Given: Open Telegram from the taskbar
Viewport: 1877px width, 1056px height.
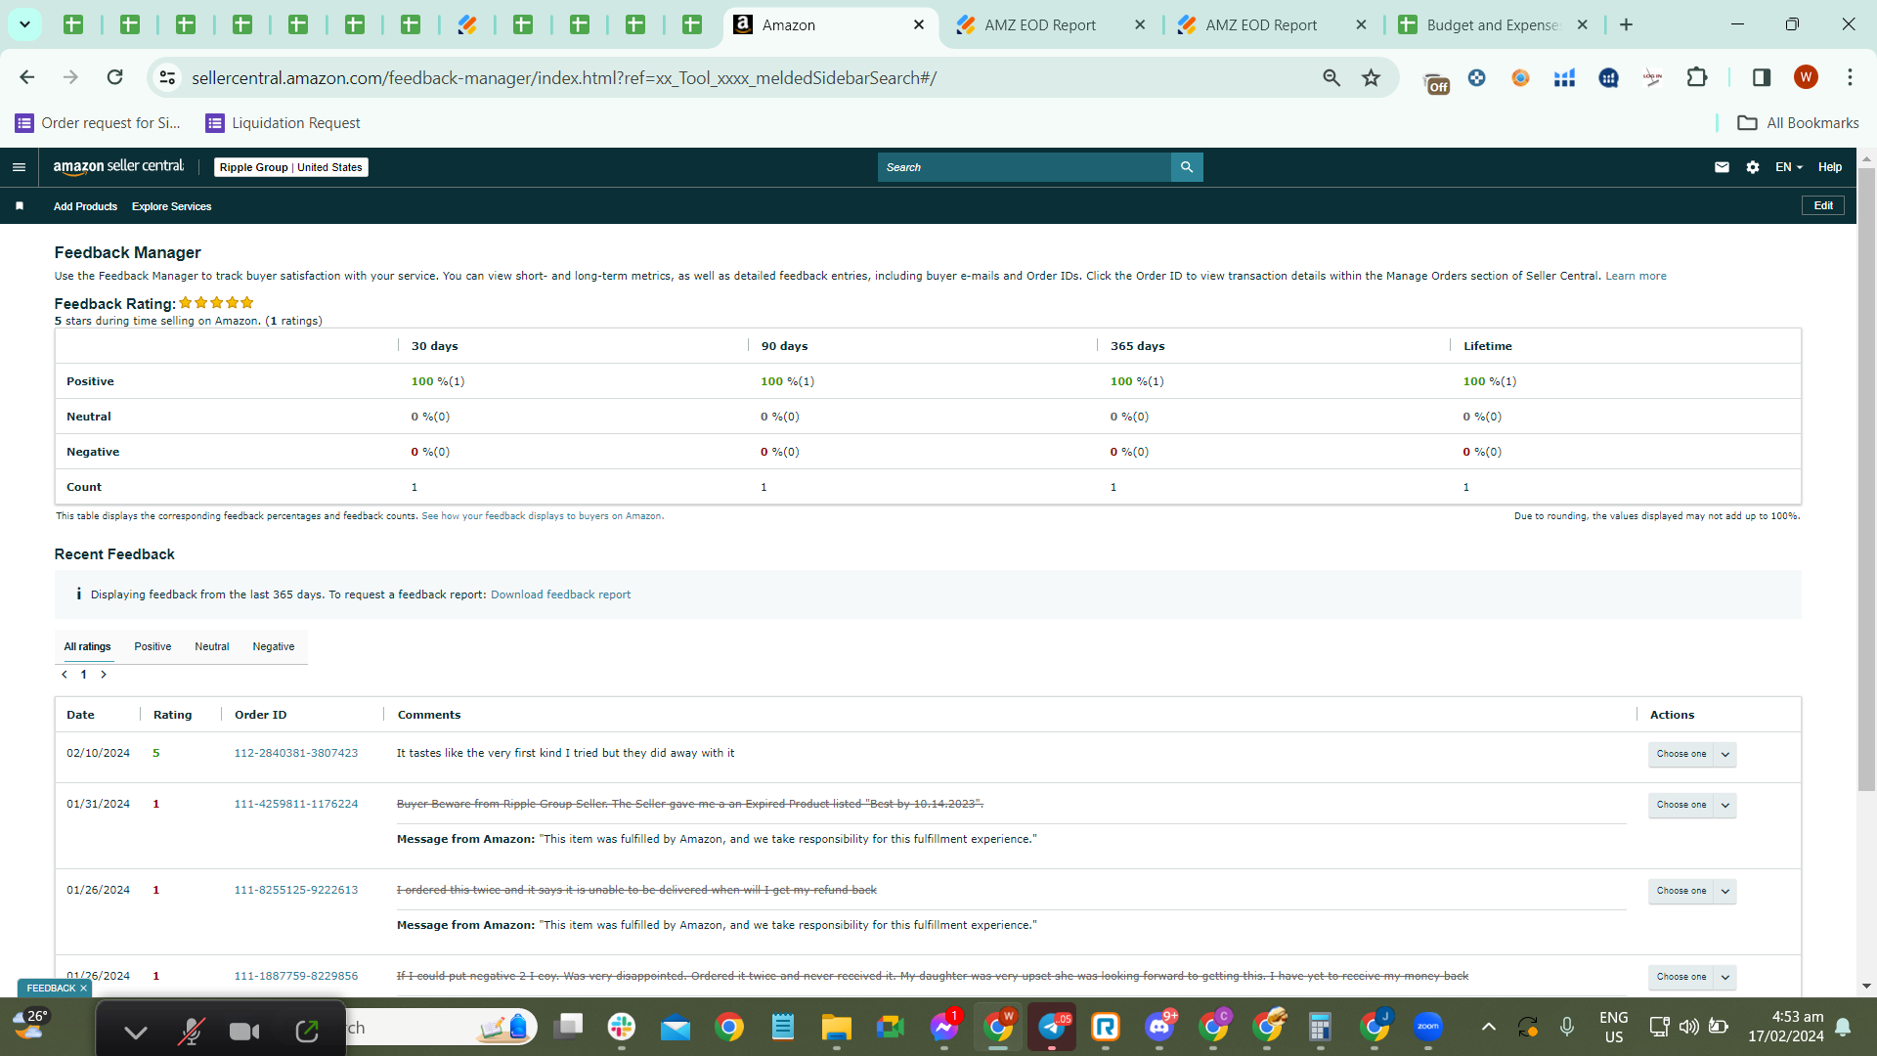Looking at the screenshot, I should tap(1052, 1027).
